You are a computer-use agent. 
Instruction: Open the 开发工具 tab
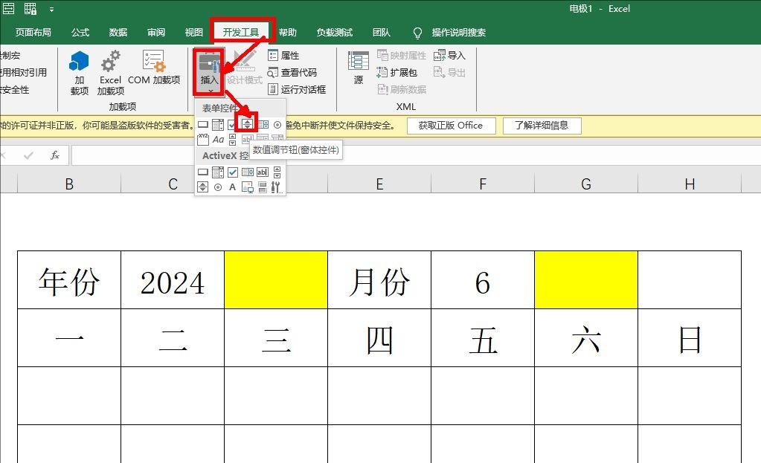(241, 33)
